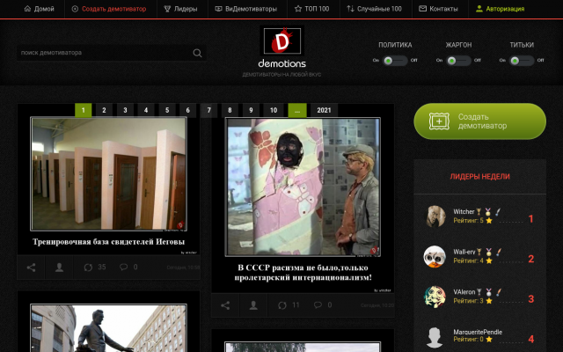This screenshot has width=563, height=352.
Task: Open the statue demotivator image
Action: point(108,328)
